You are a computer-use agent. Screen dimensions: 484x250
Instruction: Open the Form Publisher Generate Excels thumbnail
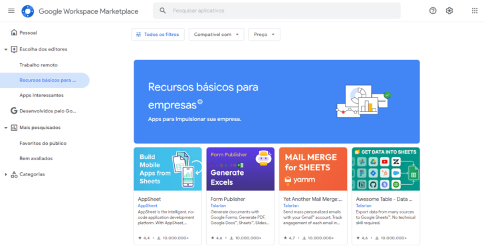pyautogui.click(x=241, y=169)
